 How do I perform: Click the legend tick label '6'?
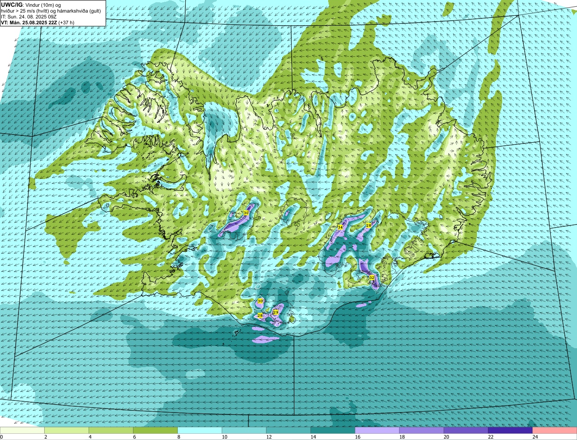(x=134, y=437)
